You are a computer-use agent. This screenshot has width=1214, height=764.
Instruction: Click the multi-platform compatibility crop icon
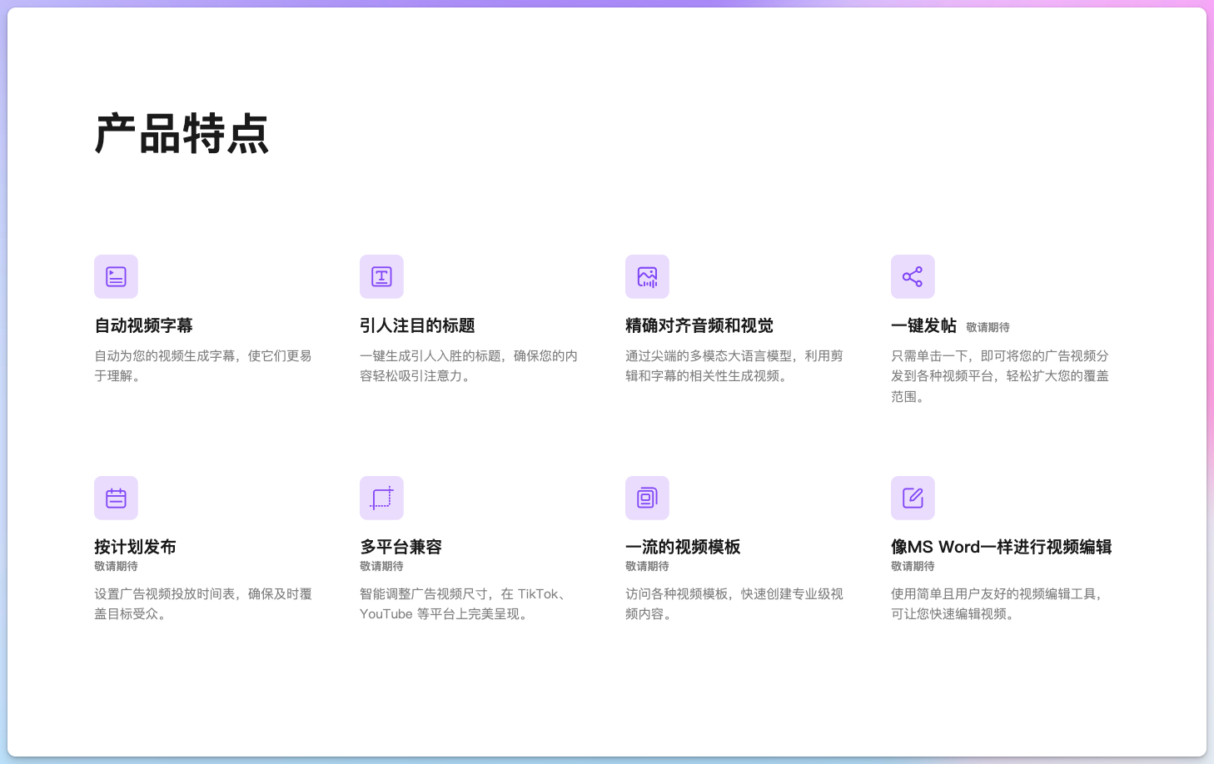click(x=381, y=498)
